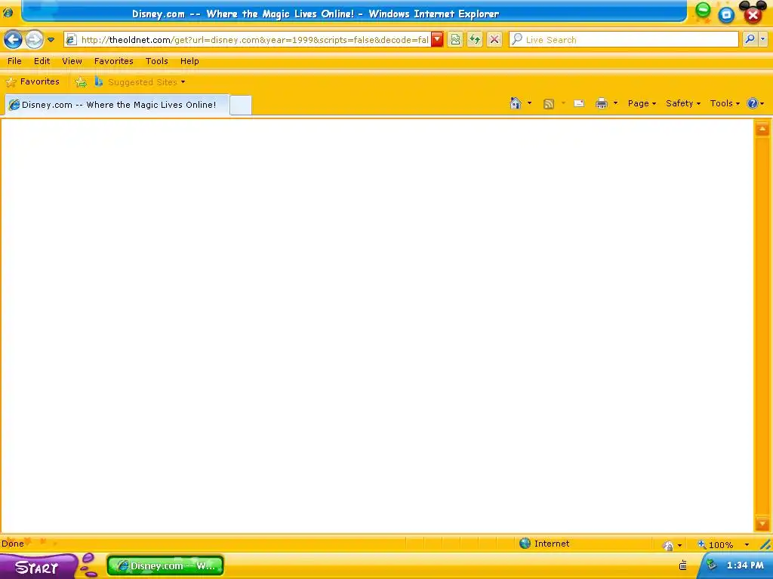Open the search provider options dropdown
The image size is (773, 579).
pyautogui.click(x=763, y=39)
